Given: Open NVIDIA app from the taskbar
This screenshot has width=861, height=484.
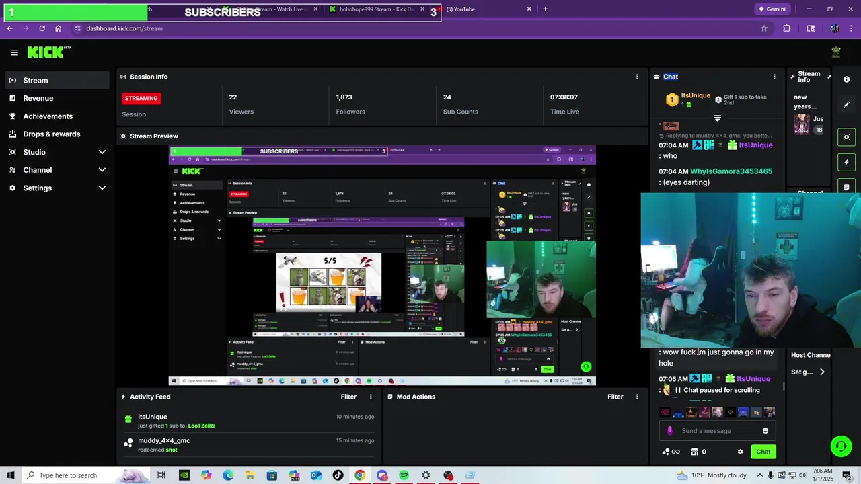Looking at the screenshot, I should (x=184, y=475).
